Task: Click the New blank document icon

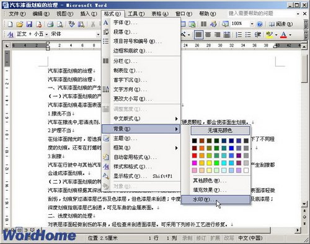Action: click(x=10, y=24)
